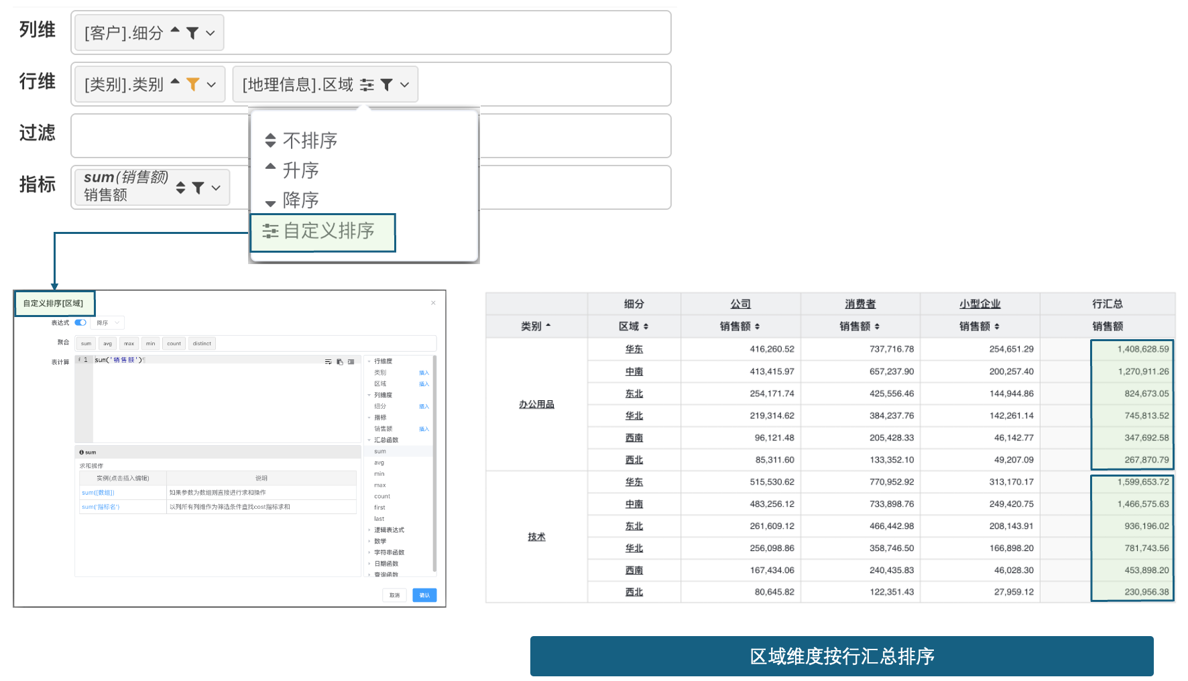
Task: Open dropdown chevron of [客户].细分 chip
Action: click(211, 33)
